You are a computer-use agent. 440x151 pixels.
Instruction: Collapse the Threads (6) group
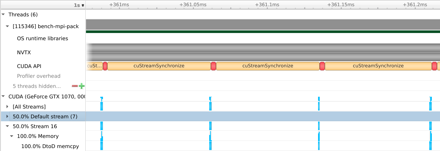[3, 14]
